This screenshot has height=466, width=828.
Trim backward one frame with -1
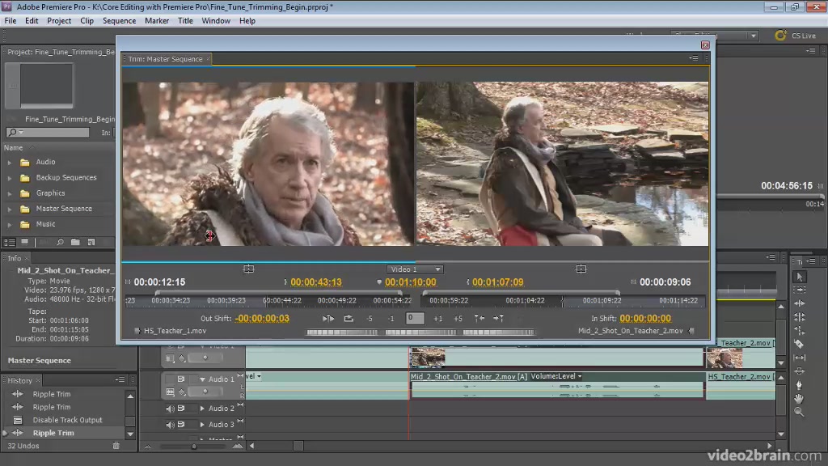pos(391,319)
